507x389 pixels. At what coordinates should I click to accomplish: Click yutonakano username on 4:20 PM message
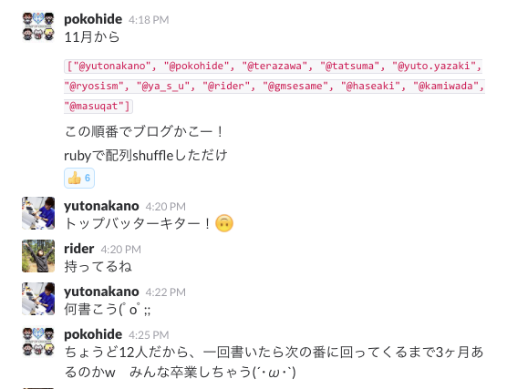[x=101, y=206]
